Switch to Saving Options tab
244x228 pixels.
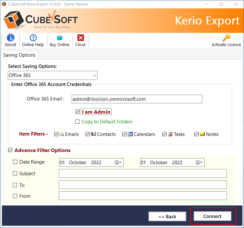pos(19,55)
